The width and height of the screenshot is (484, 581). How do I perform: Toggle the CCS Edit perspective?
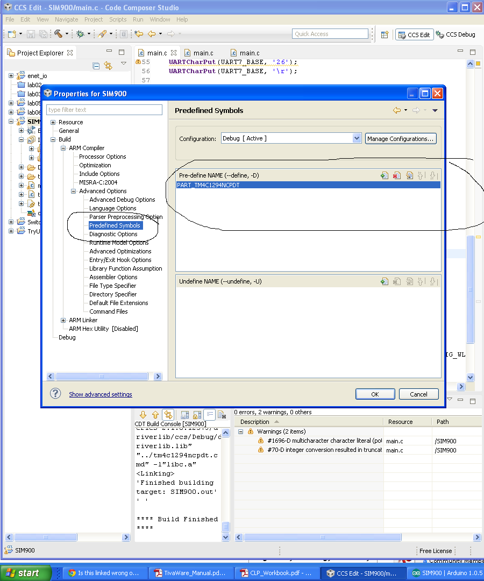coord(414,33)
